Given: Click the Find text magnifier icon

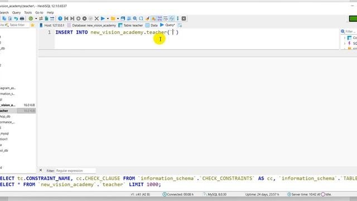Looking at the screenshot, I should click(x=135, y=18).
